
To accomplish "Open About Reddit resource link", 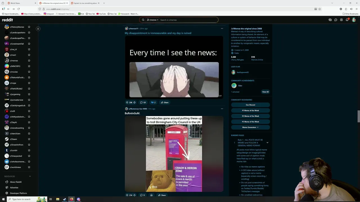I will coord(16,182).
